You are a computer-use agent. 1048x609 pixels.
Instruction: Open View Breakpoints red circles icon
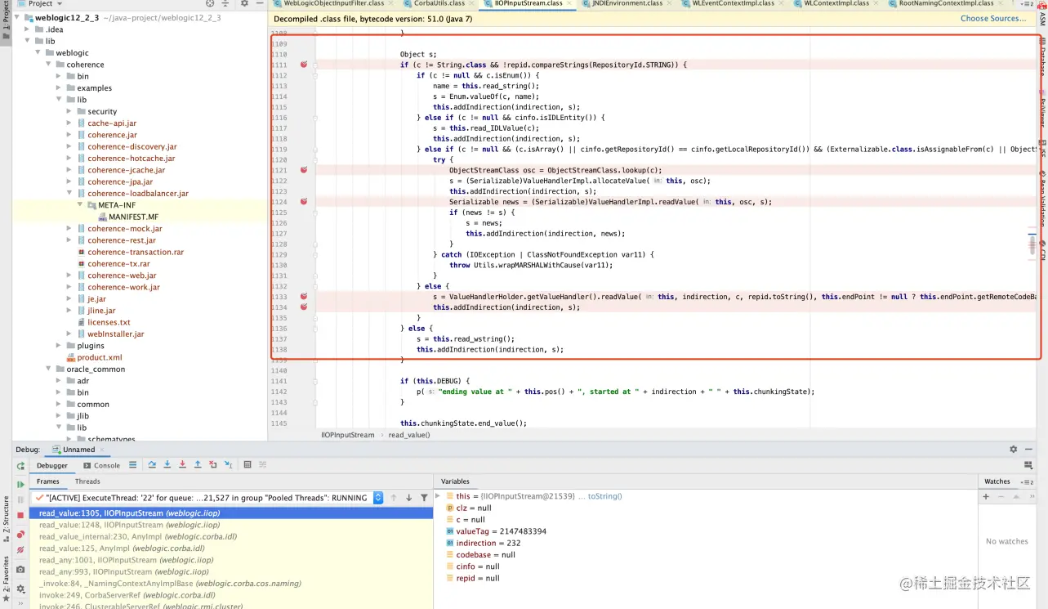(x=20, y=534)
